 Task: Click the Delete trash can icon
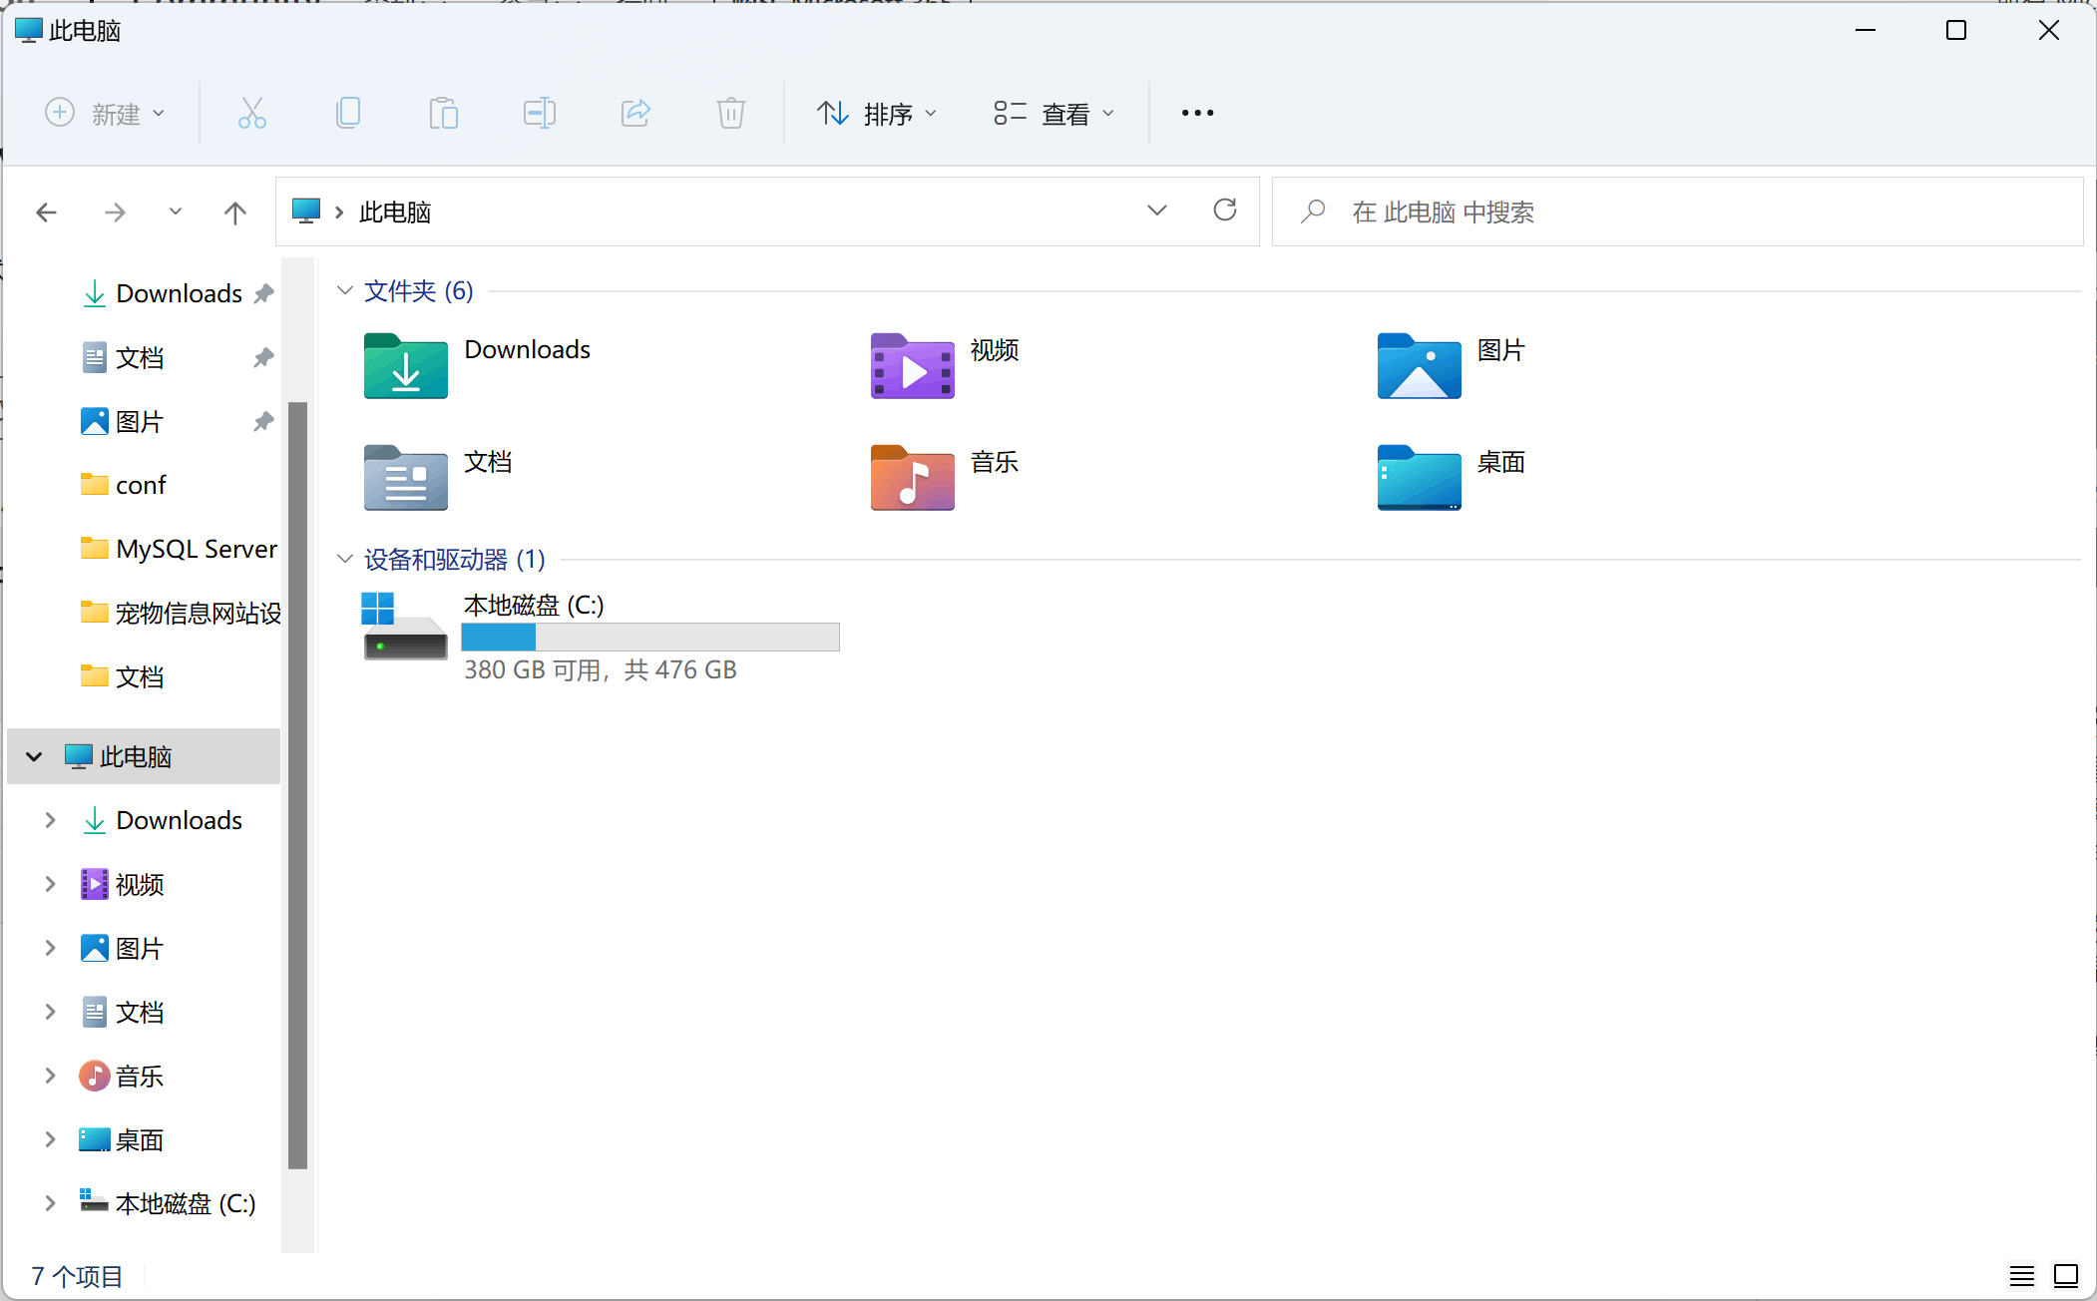[730, 113]
